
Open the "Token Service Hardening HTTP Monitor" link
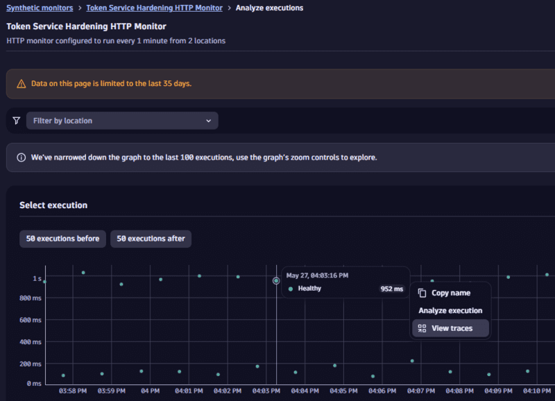(x=154, y=8)
